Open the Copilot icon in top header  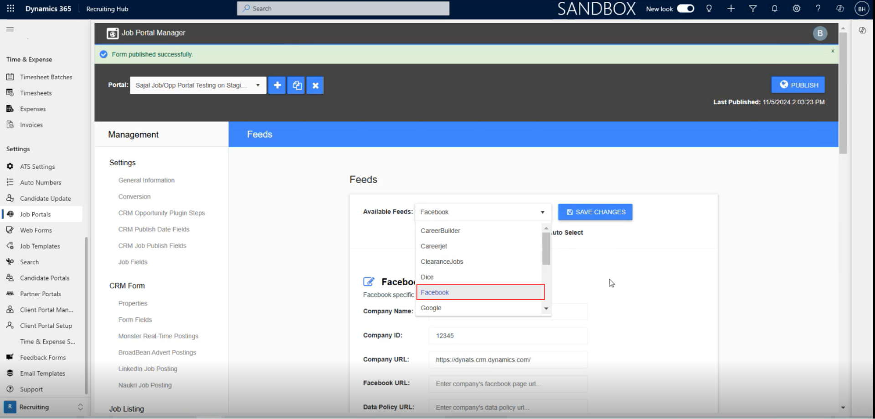(x=840, y=9)
